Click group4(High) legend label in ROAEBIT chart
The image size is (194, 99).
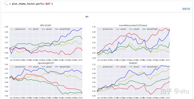click(x=152, y=67)
